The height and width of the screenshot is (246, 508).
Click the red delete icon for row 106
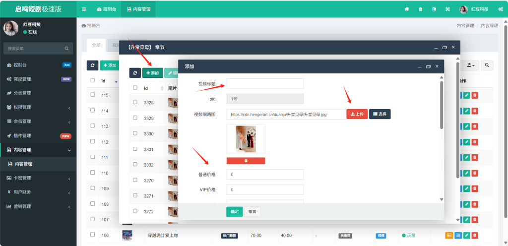[475, 235]
